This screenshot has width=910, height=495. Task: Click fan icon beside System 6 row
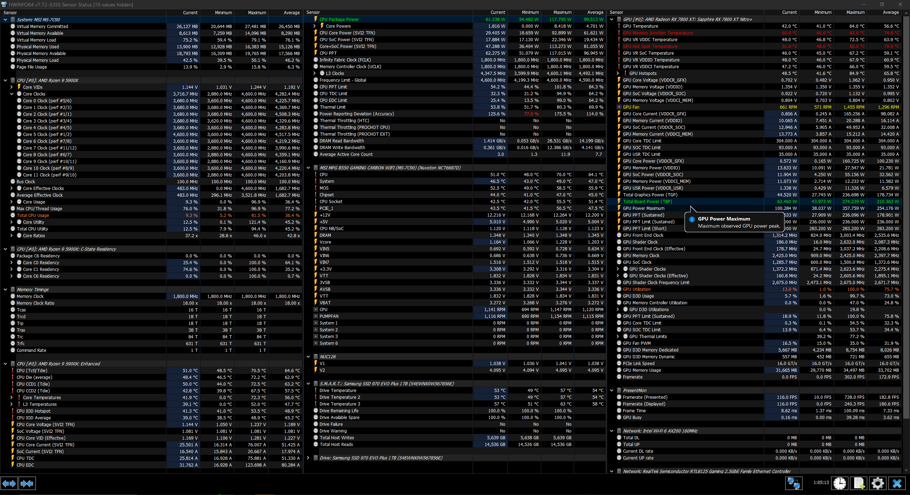point(315,343)
